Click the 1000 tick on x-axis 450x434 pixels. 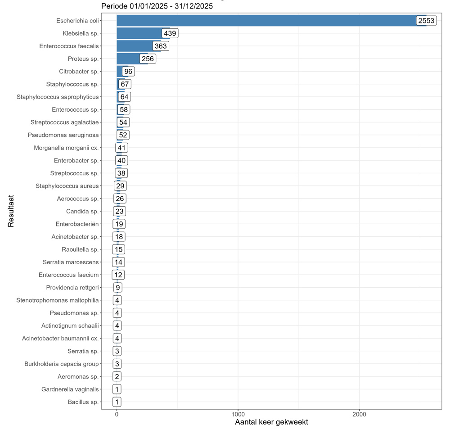[238, 414]
